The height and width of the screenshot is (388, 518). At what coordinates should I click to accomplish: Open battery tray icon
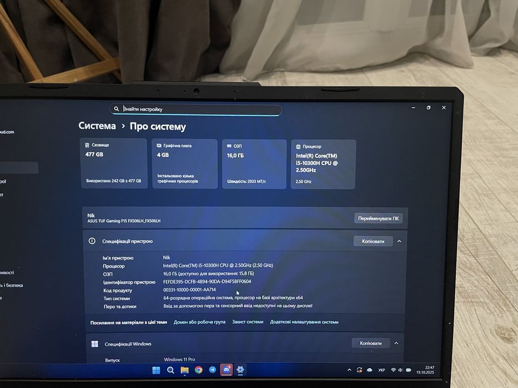(408, 370)
